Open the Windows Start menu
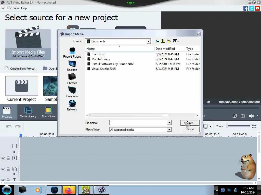Screen dimensions: 261x195 click(7, 190)
